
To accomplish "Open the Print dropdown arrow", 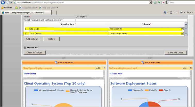I will pos(185,12).
